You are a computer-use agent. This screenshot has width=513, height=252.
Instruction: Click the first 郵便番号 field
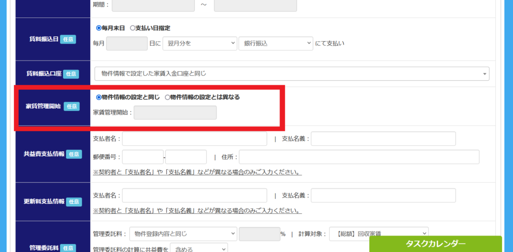[x=143, y=157]
